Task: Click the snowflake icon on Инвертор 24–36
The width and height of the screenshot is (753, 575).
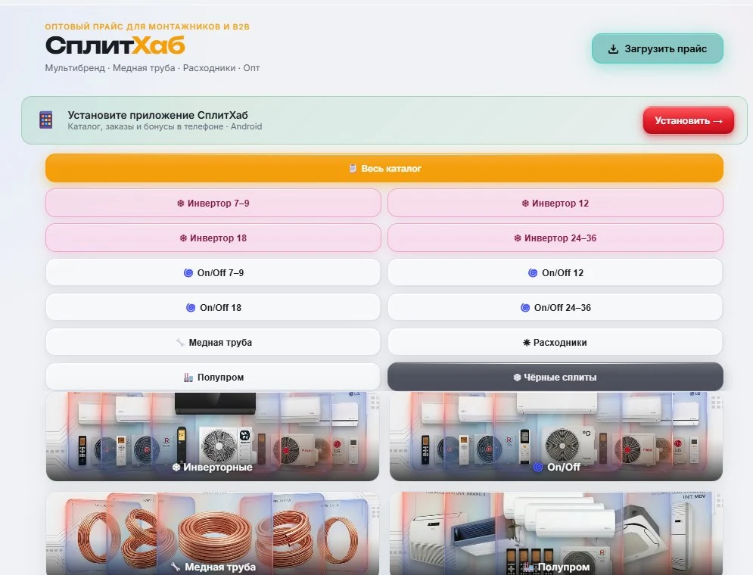Action: (x=518, y=238)
